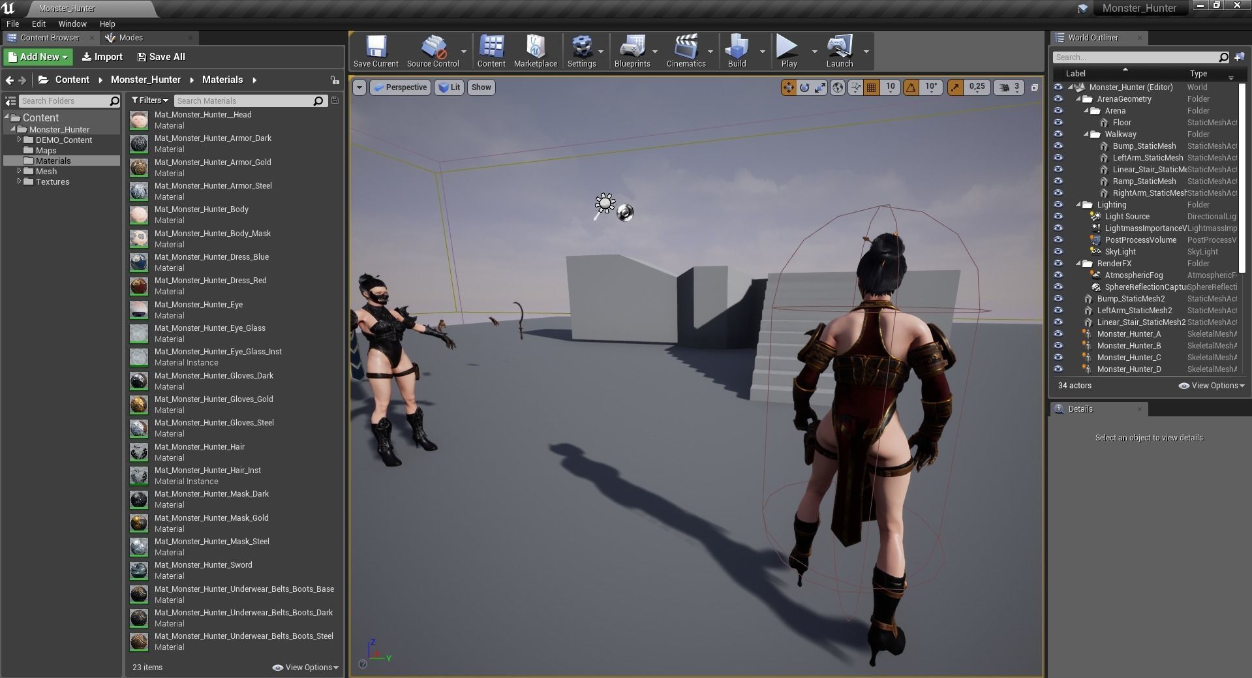Toggle visibility of the AtmosphericFog actor
The height and width of the screenshot is (678, 1252).
(x=1058, y=275)
